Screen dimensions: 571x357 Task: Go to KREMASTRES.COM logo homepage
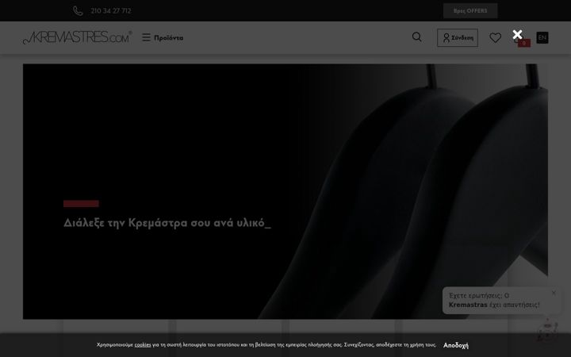[x=77, y=37]
